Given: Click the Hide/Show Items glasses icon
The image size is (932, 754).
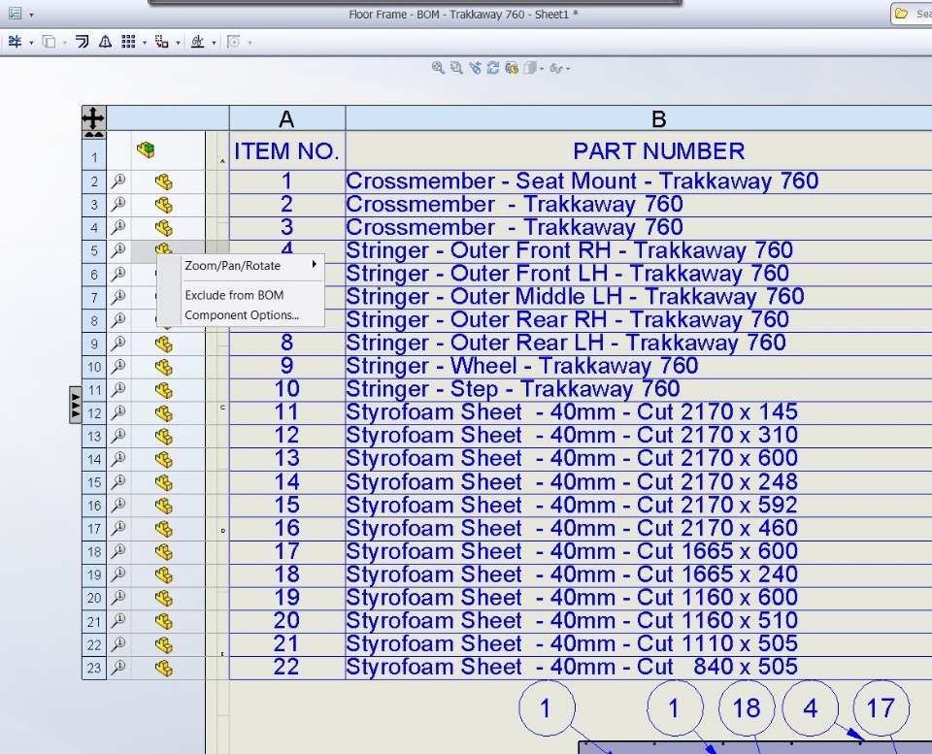Looking at the screenshot, I should pos(557,68).
